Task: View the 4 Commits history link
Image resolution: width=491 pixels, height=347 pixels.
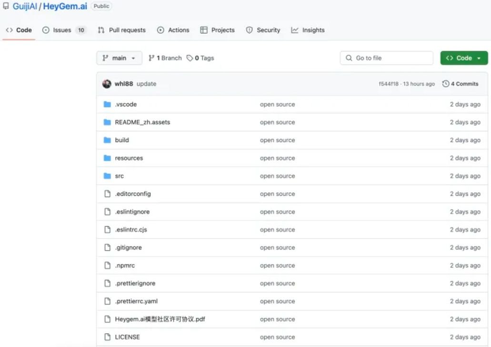Action: pyautogui.click(x=464, y=84)
